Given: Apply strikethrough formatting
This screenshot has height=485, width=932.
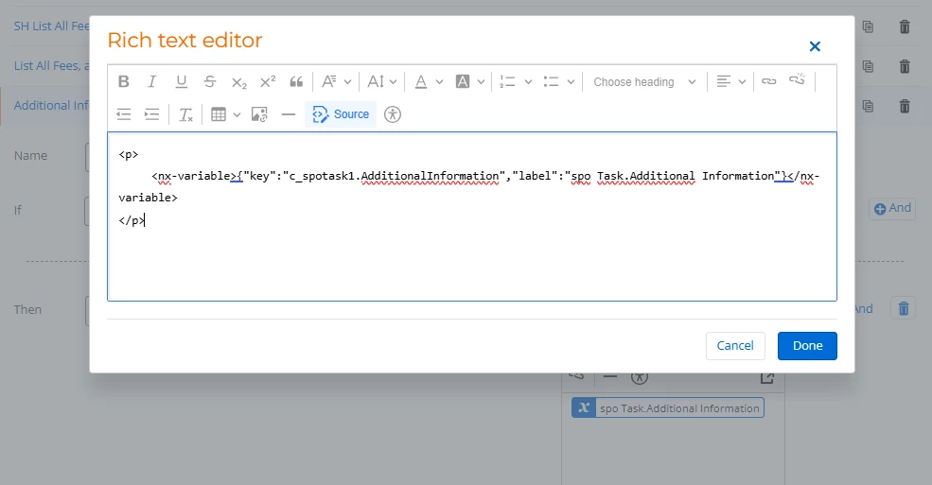Looking at the screenshot, I should click(x=210, y=82).
